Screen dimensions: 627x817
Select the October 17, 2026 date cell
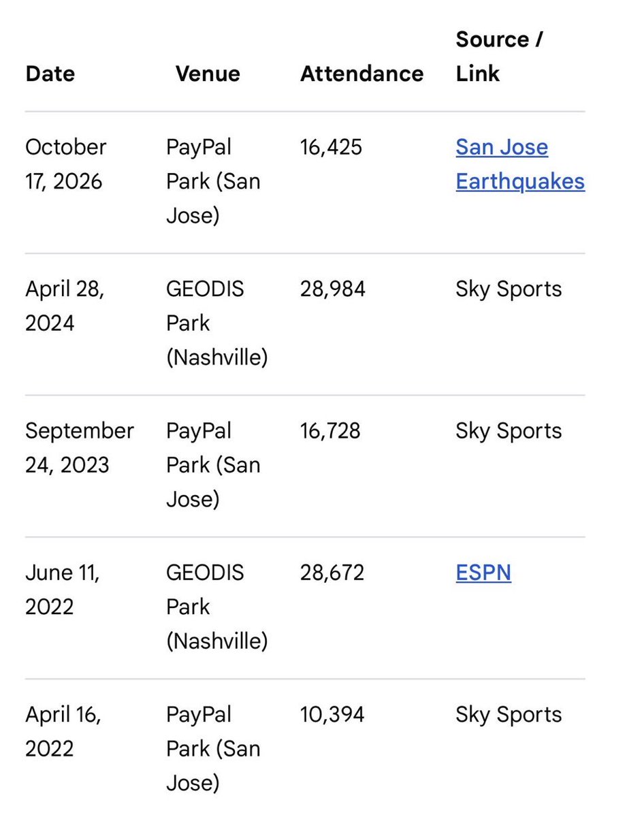(66, 164)
